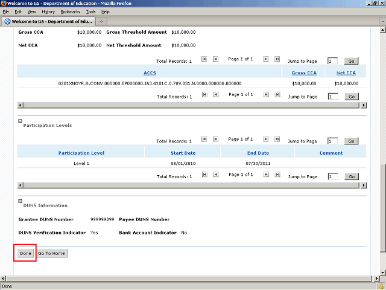This screenshot has width=386, height=290.
Task: Jump to last page below ACCS table
Action: click(x=277, y=95)
